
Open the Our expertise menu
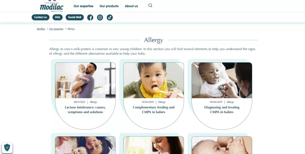tap(84, 6)
